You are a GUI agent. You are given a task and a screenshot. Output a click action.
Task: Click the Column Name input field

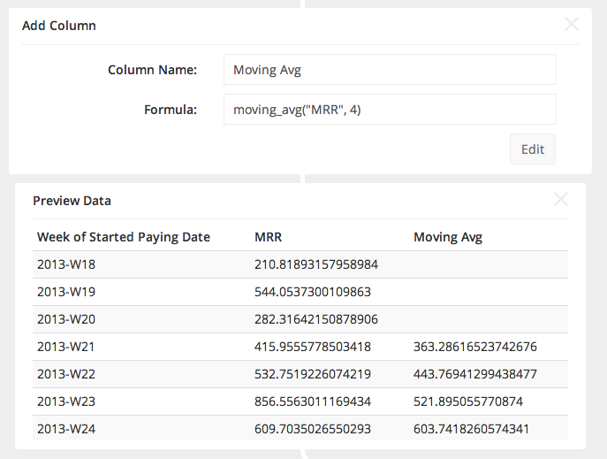coord(390,69)
